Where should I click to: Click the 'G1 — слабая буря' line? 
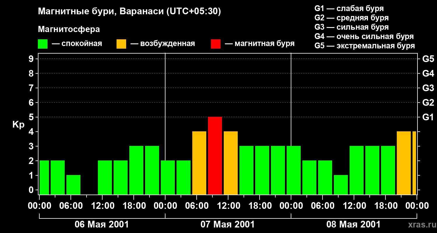point(349,8)
